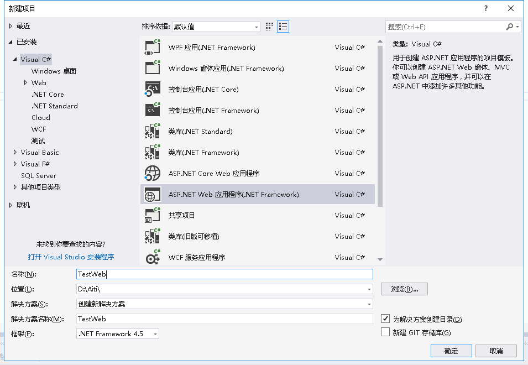The image size is (528, 365).
Task: Click the Windows Forms application template icon
Action: point(153,68)
